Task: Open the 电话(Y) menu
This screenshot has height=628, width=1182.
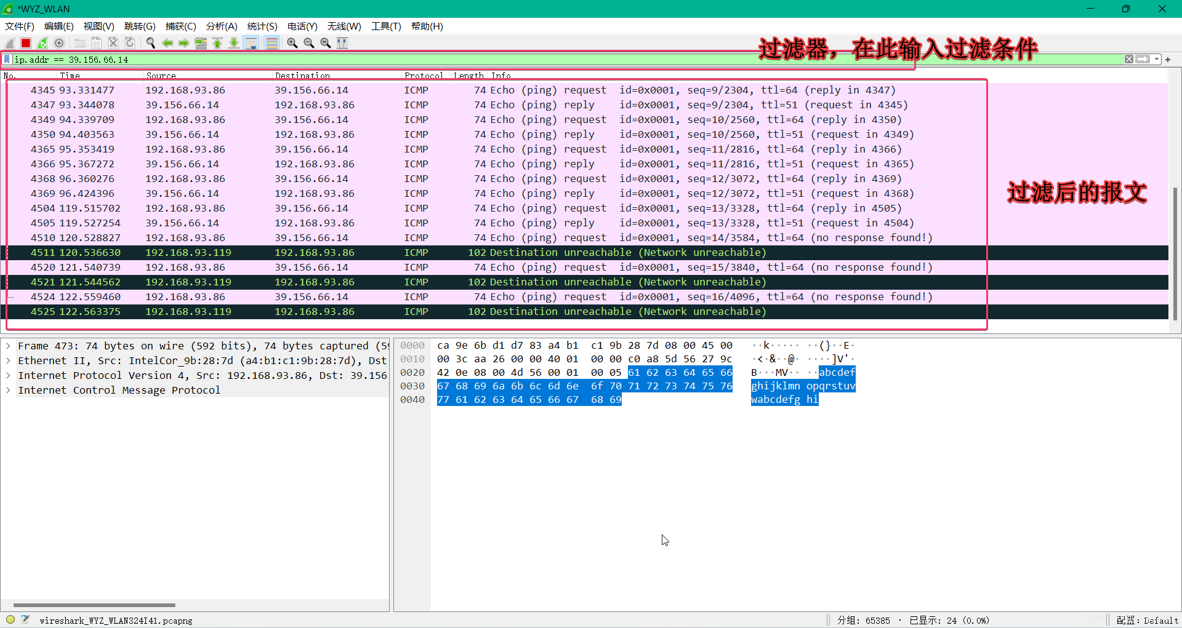Action: point(302,26)
